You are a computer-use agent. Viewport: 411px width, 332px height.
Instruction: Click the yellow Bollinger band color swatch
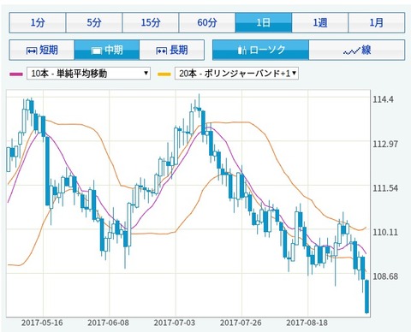point(164,74)
